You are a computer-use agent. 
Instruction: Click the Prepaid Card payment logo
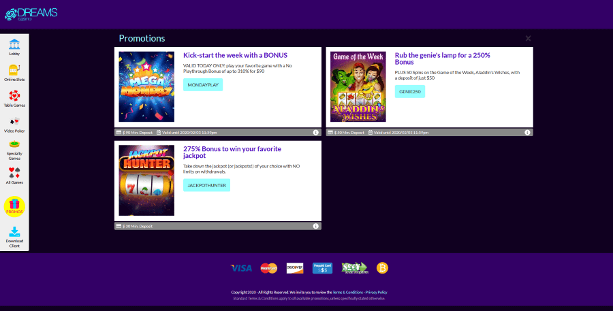(323, 268)
